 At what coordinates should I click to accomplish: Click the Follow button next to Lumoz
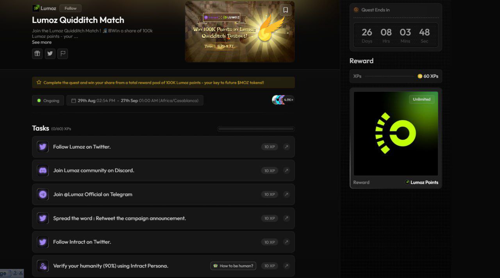[x=70, y=8]
